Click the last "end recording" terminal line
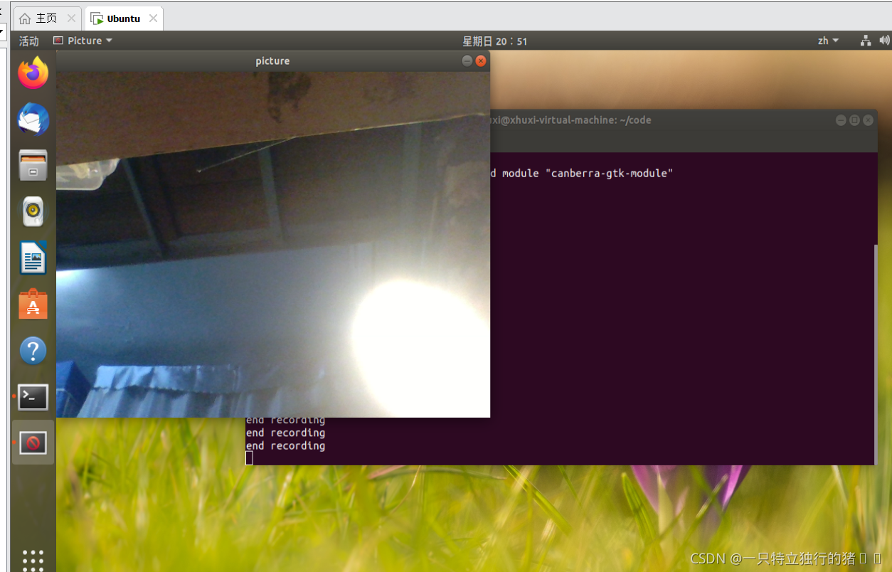This screenshot has height=572, width=892. [x=285, y=446]
